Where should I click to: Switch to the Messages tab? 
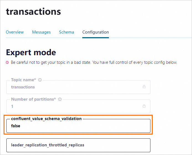coord(41,32)
